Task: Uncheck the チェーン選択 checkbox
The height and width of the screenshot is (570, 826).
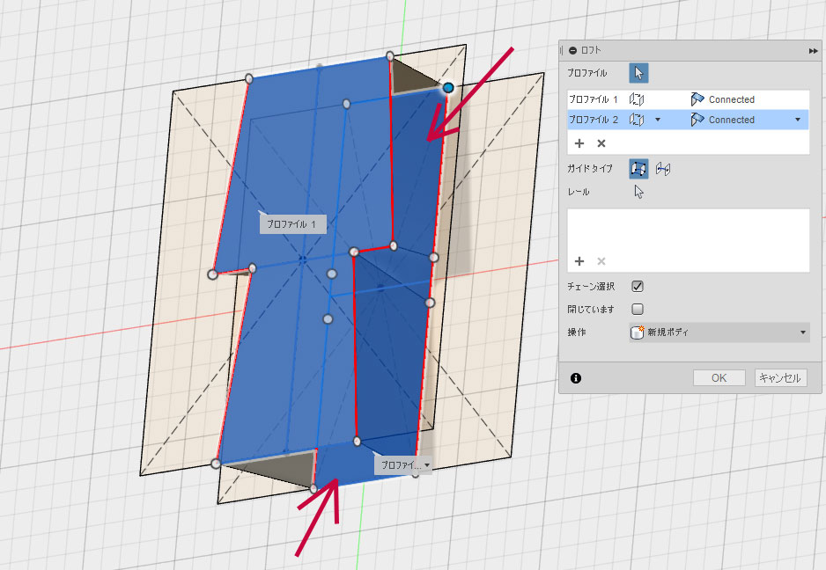Action: [x=638, y=286]
